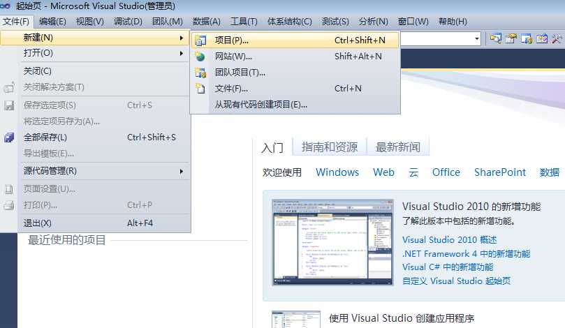Click the Toolbox wrench toolbar icon
The width and height of the screenshot is (565, 328).
(x=557, y=38)
